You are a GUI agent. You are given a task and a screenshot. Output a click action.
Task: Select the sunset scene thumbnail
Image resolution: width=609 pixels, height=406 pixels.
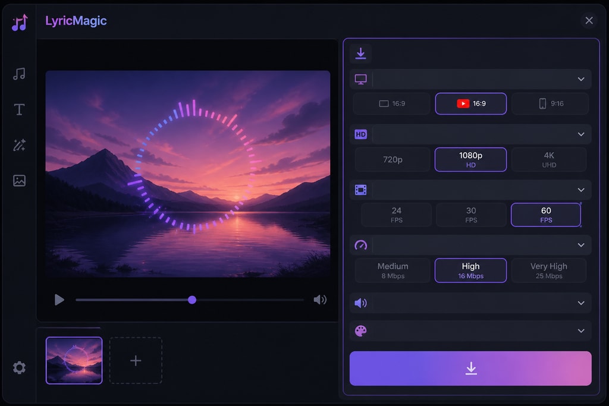click(74, 361)
